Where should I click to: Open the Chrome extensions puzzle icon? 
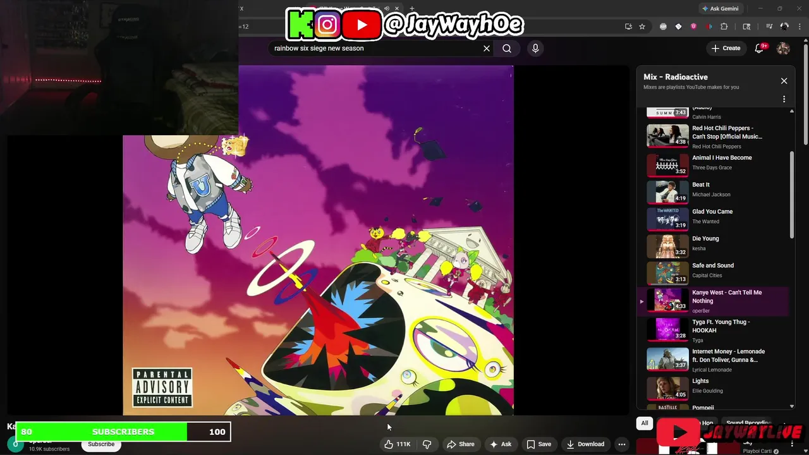click(724, 27)
